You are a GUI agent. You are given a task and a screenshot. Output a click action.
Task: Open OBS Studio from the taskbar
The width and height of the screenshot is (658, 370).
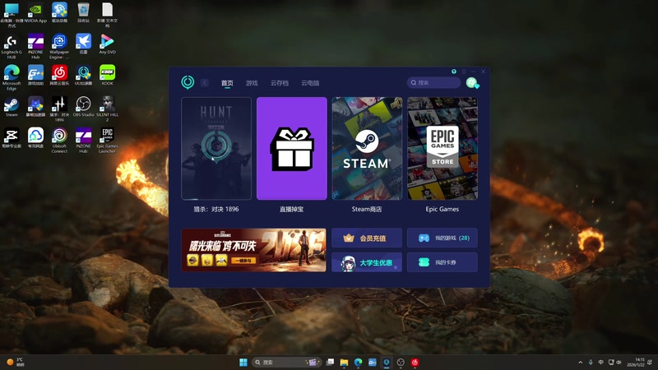point(401,363)
